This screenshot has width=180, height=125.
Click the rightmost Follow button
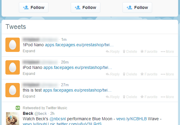137,7
